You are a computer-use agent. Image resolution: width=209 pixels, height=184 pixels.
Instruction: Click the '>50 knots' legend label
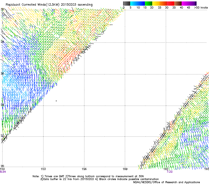coord(201,8)
